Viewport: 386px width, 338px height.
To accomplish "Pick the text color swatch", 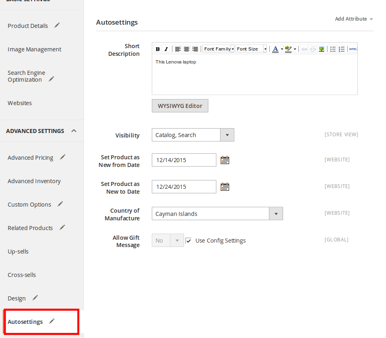I will pos(275,49).
